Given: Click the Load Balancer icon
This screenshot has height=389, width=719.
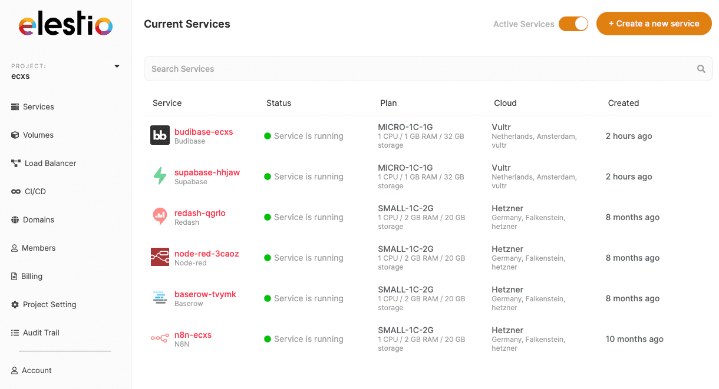Looking at the screenshot, I should (16, 163).
